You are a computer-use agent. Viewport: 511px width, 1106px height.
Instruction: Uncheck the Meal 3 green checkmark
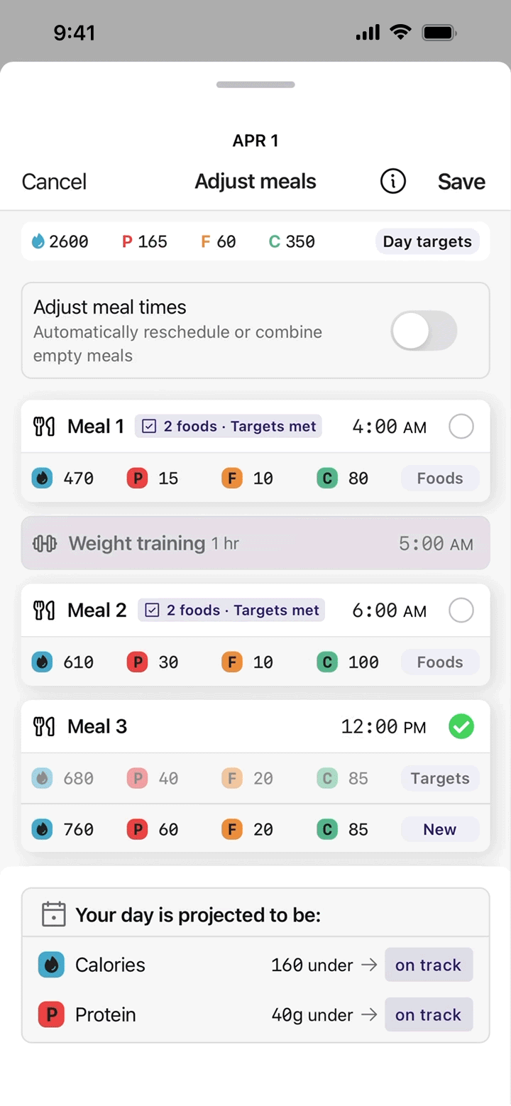[461, 727]
